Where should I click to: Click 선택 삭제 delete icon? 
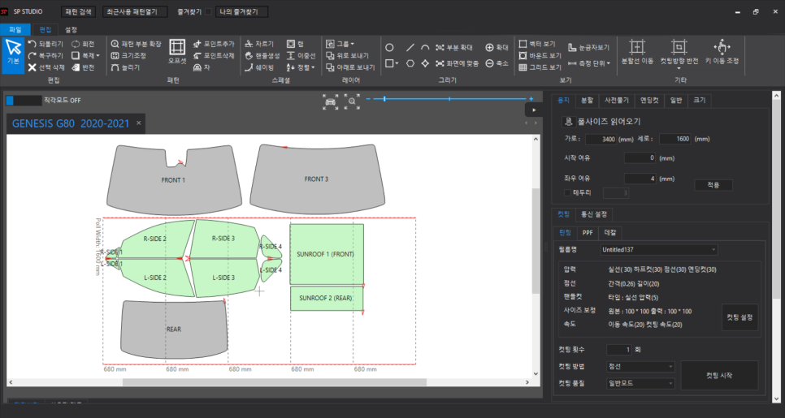pyautogui.click(x=33, y=67)
